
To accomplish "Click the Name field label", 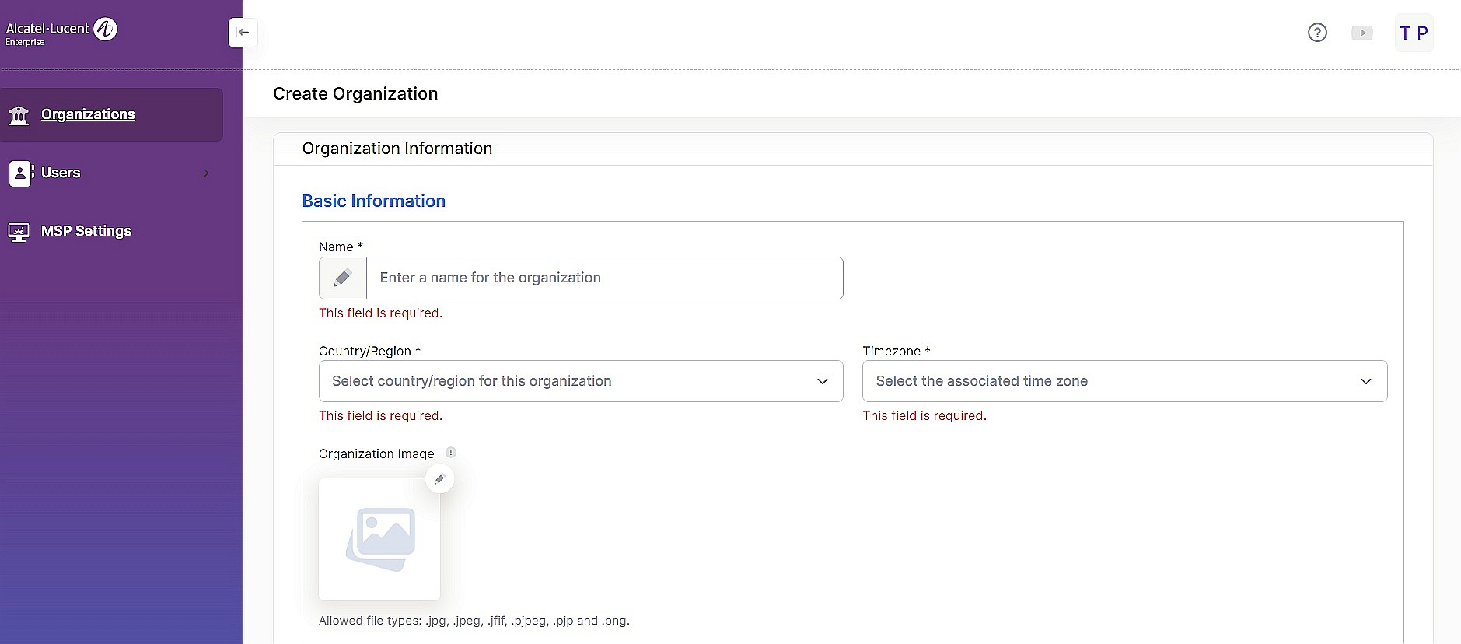I will pos(341,247).
